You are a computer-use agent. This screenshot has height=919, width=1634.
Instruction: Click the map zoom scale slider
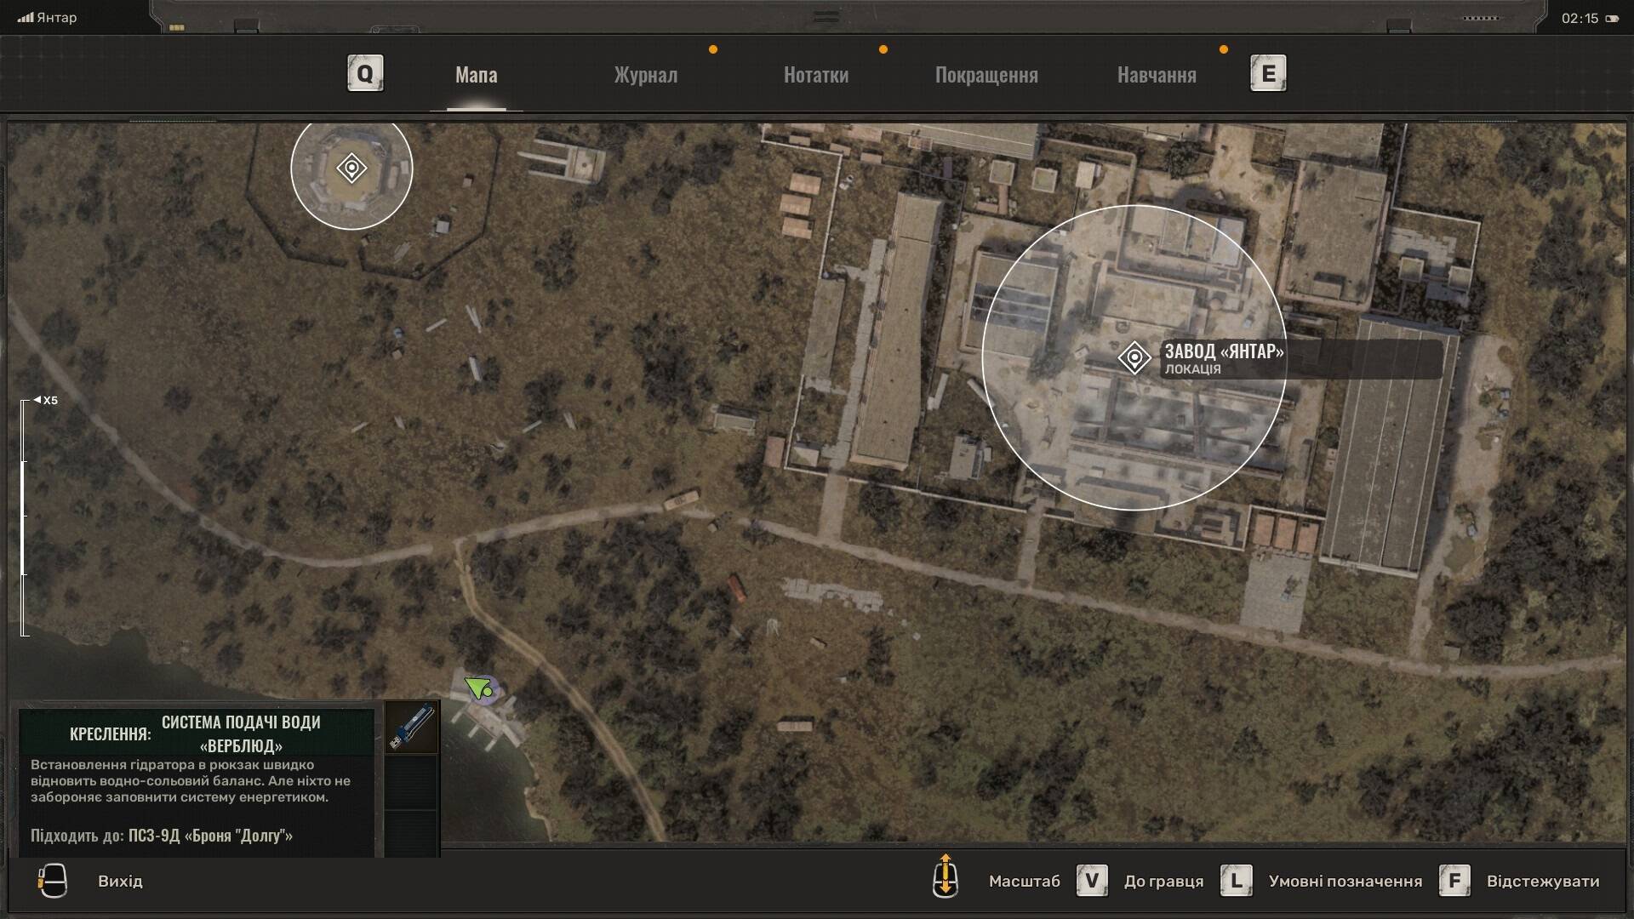click(25, 517)
